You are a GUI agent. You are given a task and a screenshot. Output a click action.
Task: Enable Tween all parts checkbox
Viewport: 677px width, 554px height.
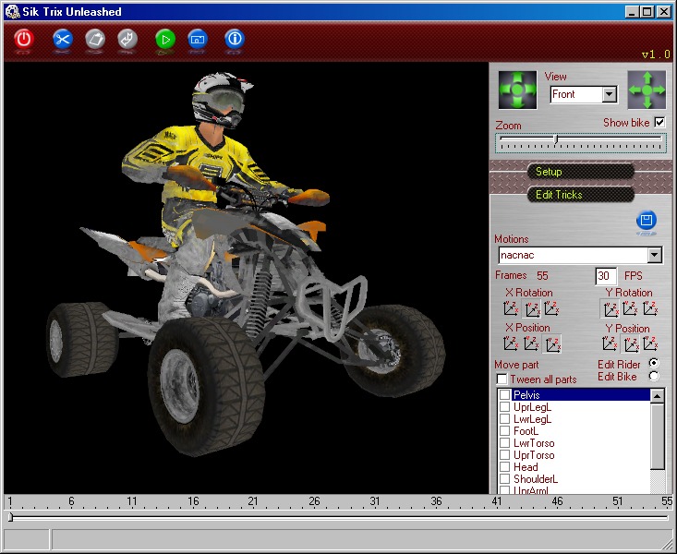pyautogui.click(x=502, y=379)
